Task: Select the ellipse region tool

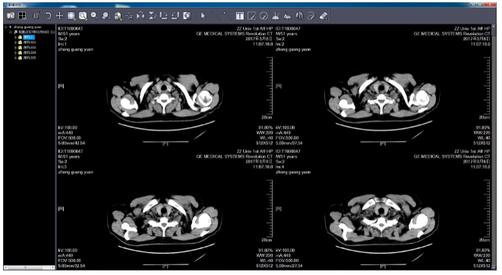Action: [264, 15]
